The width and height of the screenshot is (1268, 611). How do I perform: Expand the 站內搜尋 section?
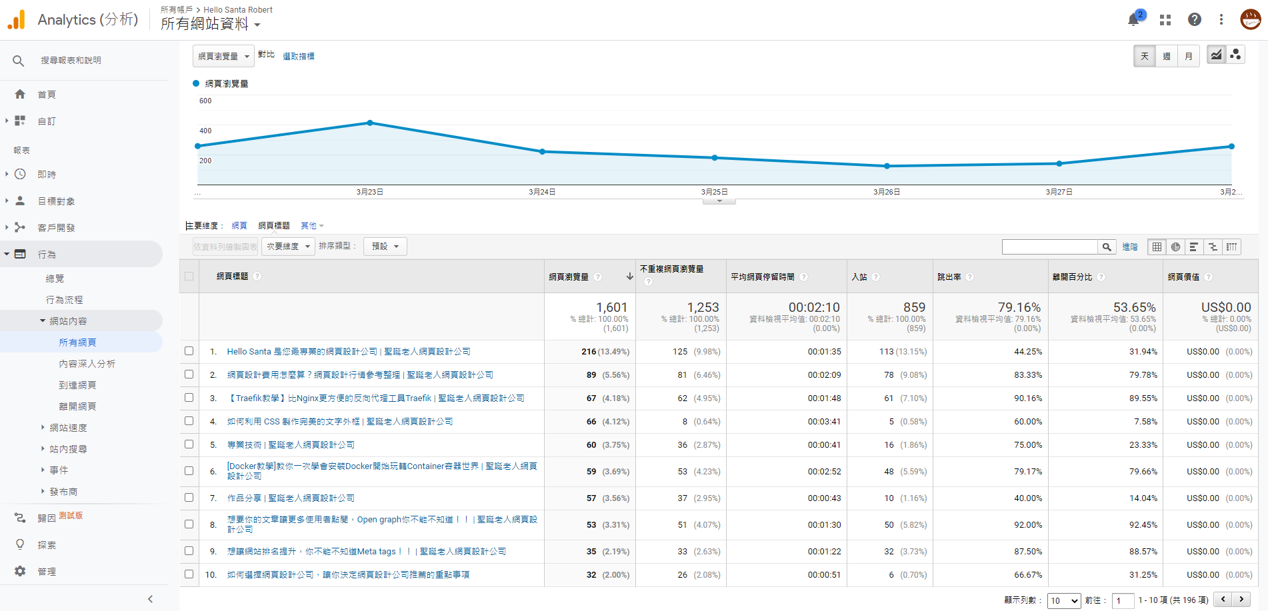(43, 448)
